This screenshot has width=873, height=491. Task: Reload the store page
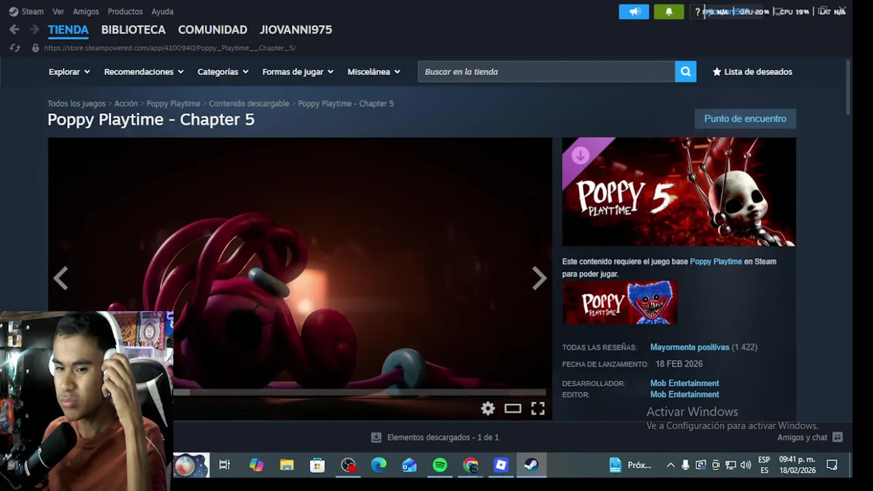(x=15, y=48)
